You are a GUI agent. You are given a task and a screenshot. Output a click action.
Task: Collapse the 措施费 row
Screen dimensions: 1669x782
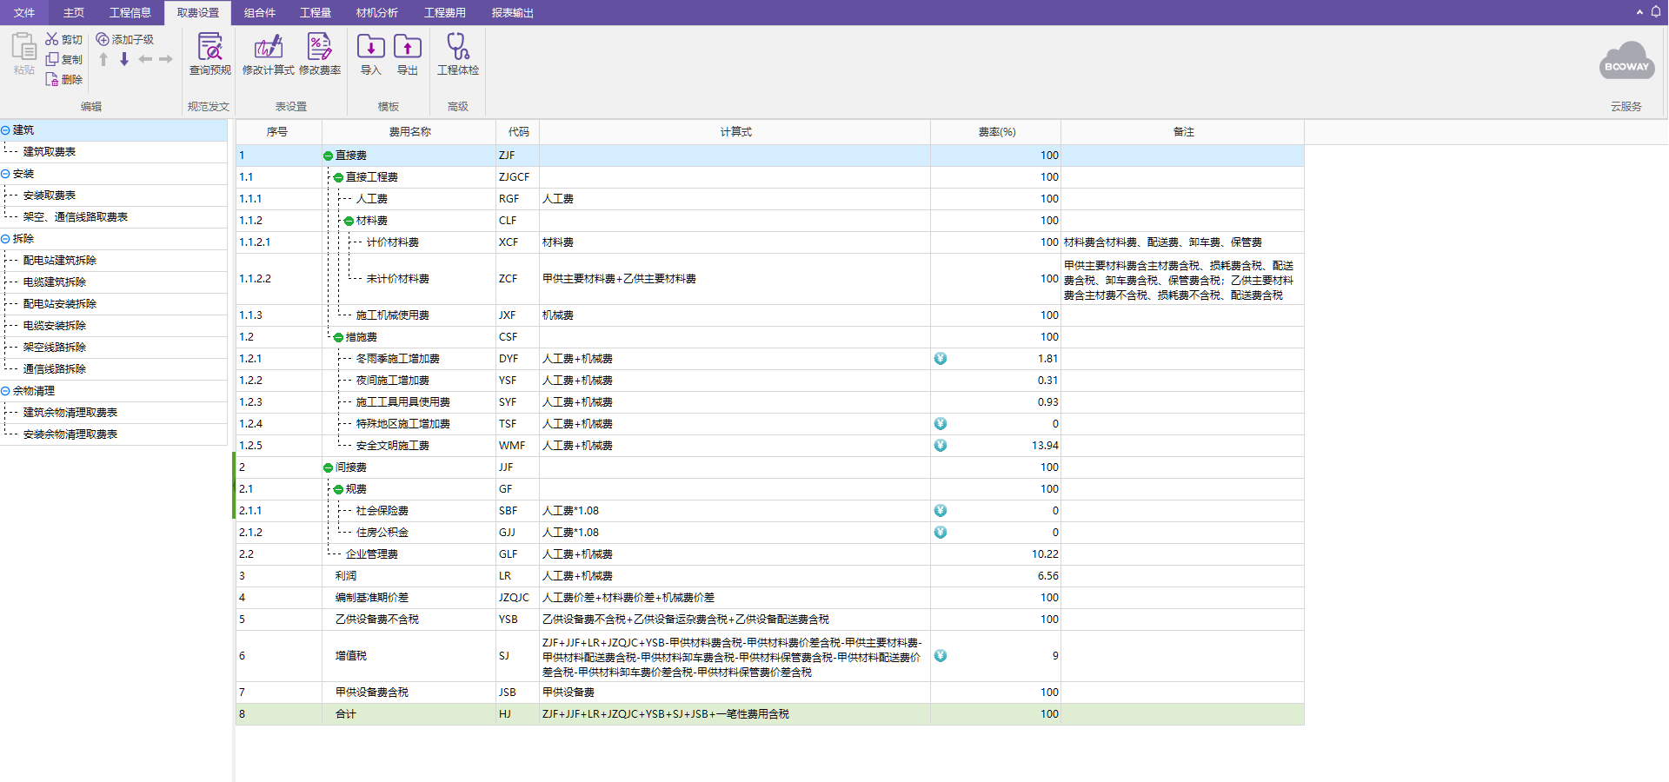coord(338,337)
